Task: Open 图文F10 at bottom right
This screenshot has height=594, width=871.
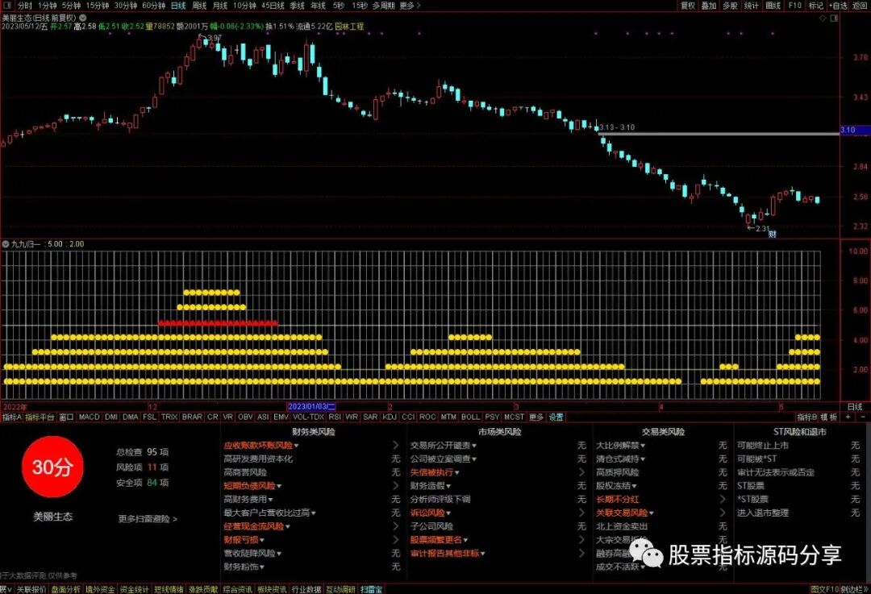Action: [x=823, y=589]
